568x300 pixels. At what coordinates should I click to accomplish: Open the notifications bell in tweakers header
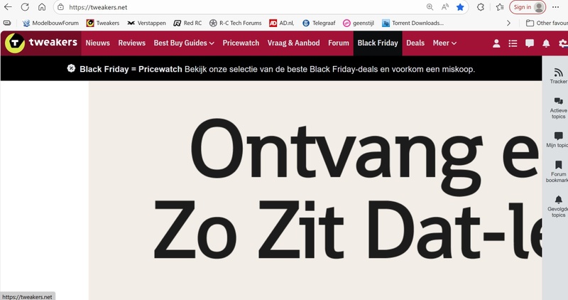pyautogui.click(x=546, y=43)
